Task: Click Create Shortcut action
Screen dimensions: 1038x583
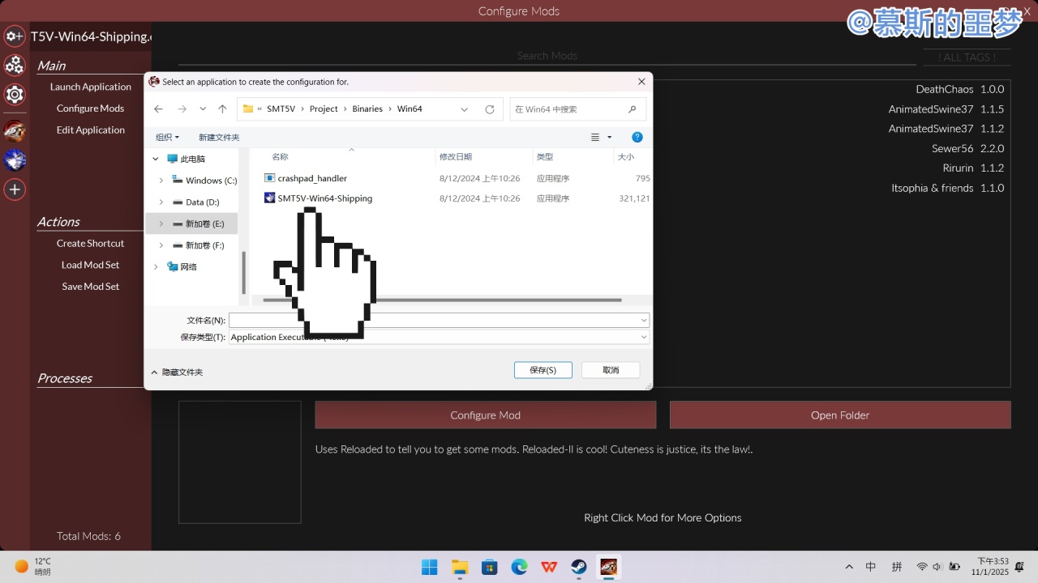Action: (x=91, y=243)
